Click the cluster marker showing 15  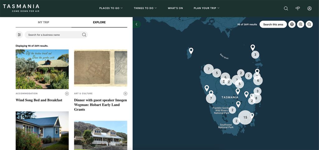point(245,117)
